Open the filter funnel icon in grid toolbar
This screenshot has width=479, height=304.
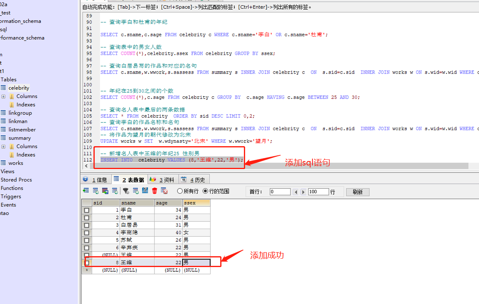click(126, 191)
